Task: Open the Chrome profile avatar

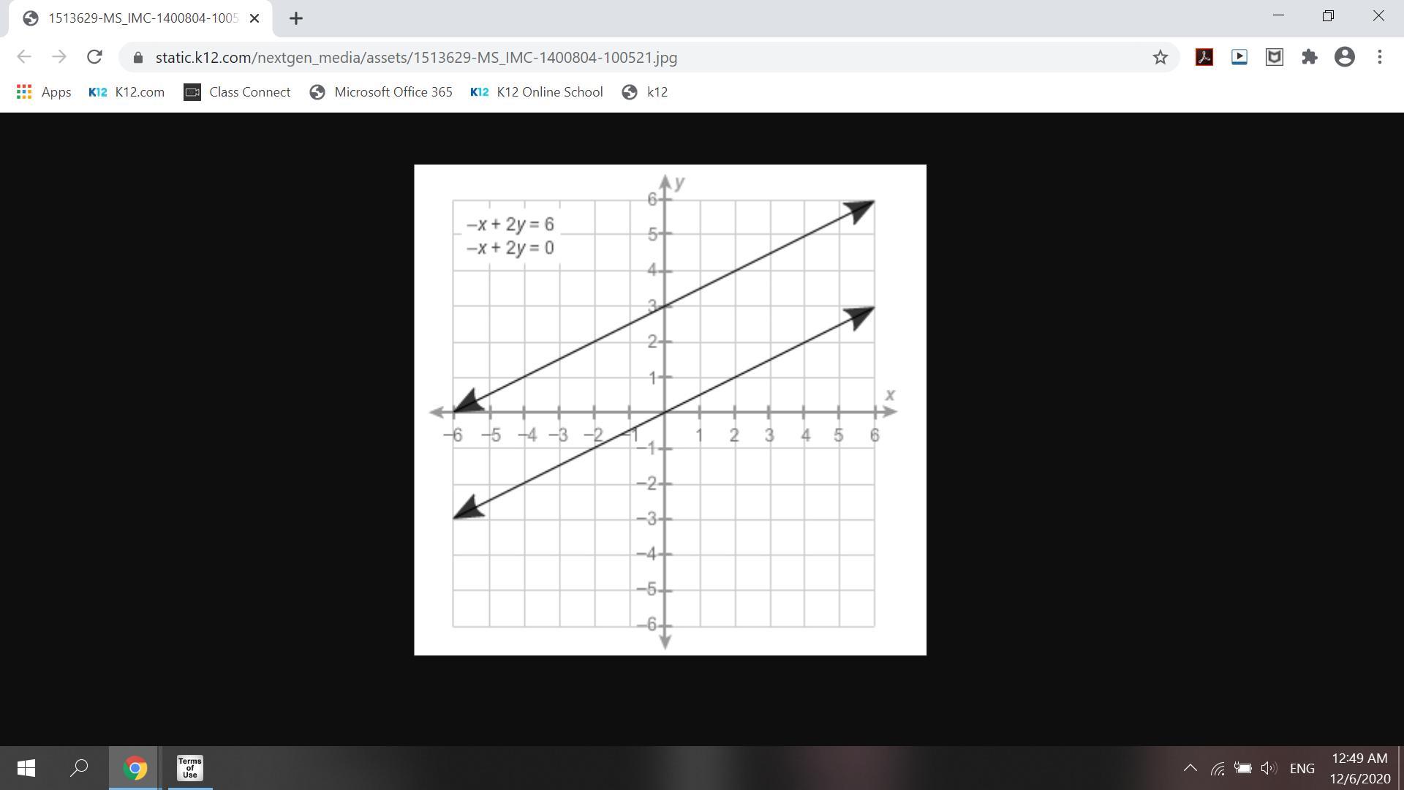Action: click(1344, 57)
